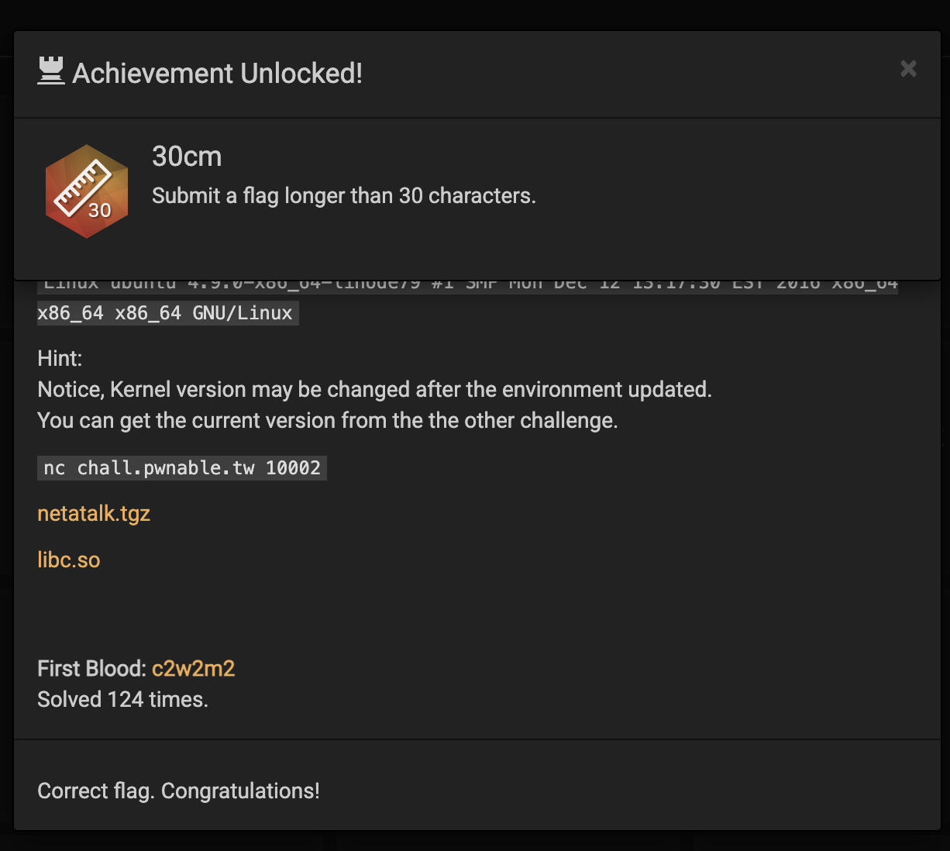Click the Solved 124 times text
Screen dimensions: 950x851
click(x=122, y=699)
